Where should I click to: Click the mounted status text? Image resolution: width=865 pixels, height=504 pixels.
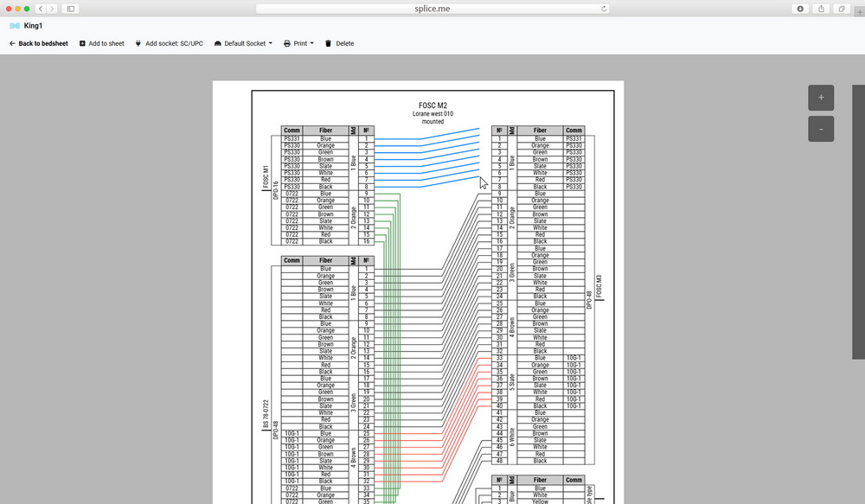point(433,122)
